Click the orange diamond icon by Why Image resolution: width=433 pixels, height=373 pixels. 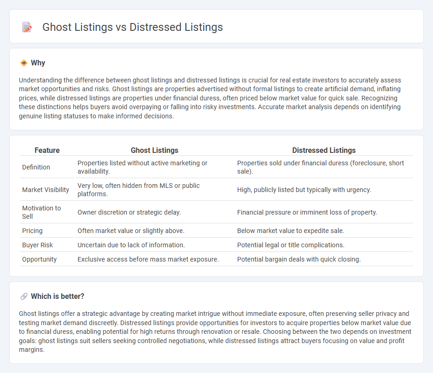coord(24,63)
